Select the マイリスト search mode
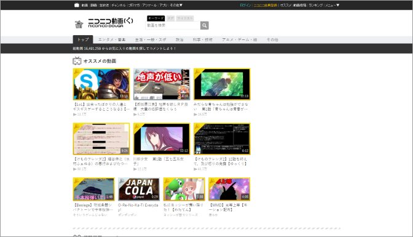The image size is (413, 237). (x=185, y=18)
